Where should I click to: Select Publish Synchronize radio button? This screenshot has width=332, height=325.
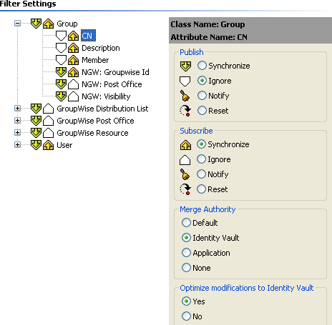[202, 66]
